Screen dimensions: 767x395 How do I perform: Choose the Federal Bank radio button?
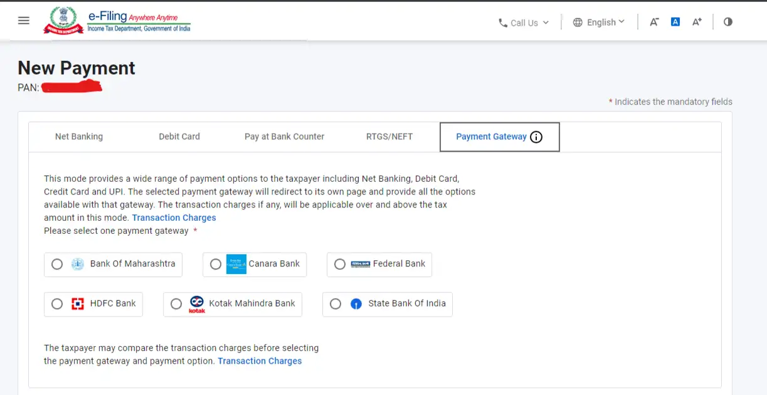pos(339,265)
